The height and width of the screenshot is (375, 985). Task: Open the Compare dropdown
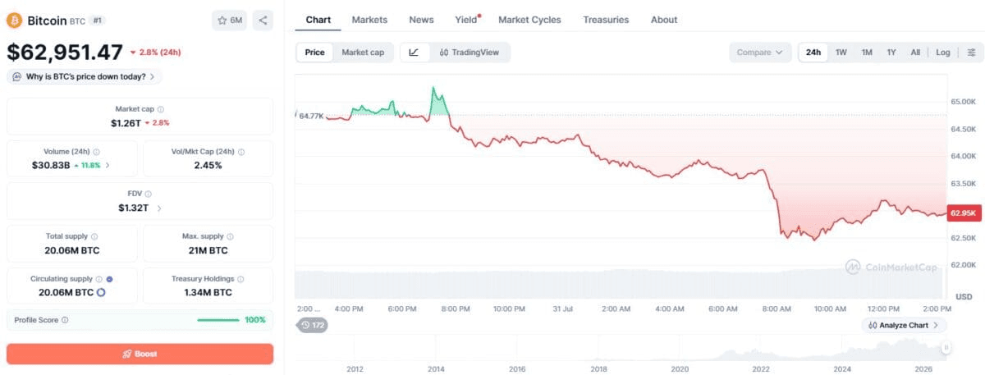(760, 53)
